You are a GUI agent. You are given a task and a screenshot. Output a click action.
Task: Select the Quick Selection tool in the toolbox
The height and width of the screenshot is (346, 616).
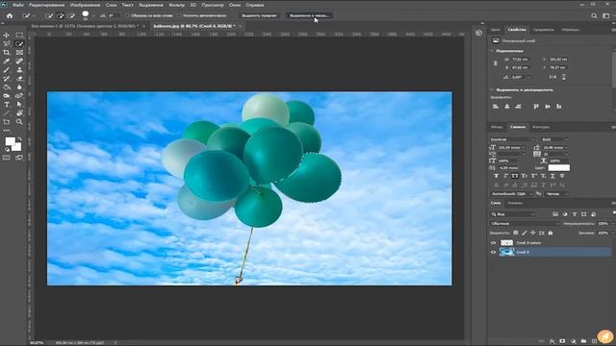19,43
